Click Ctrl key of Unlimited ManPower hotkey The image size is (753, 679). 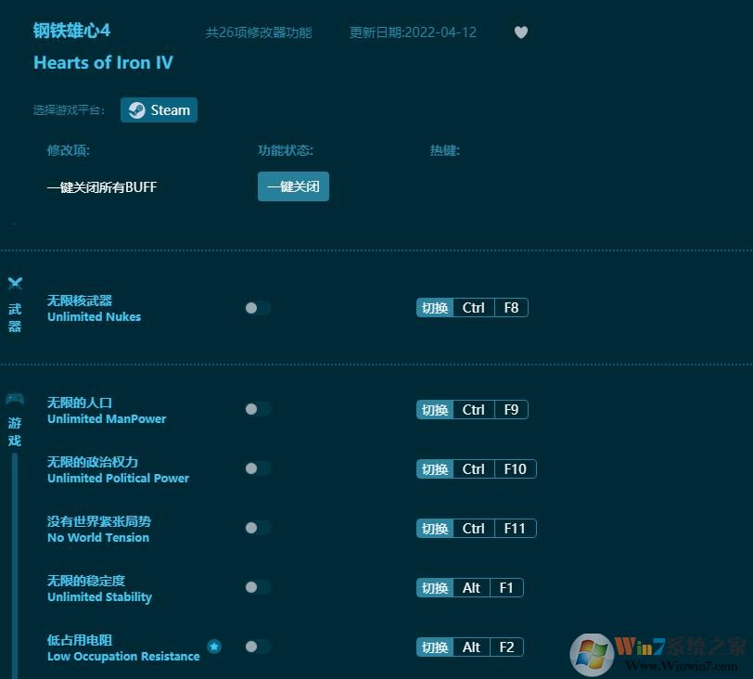(x=474, y=410)
